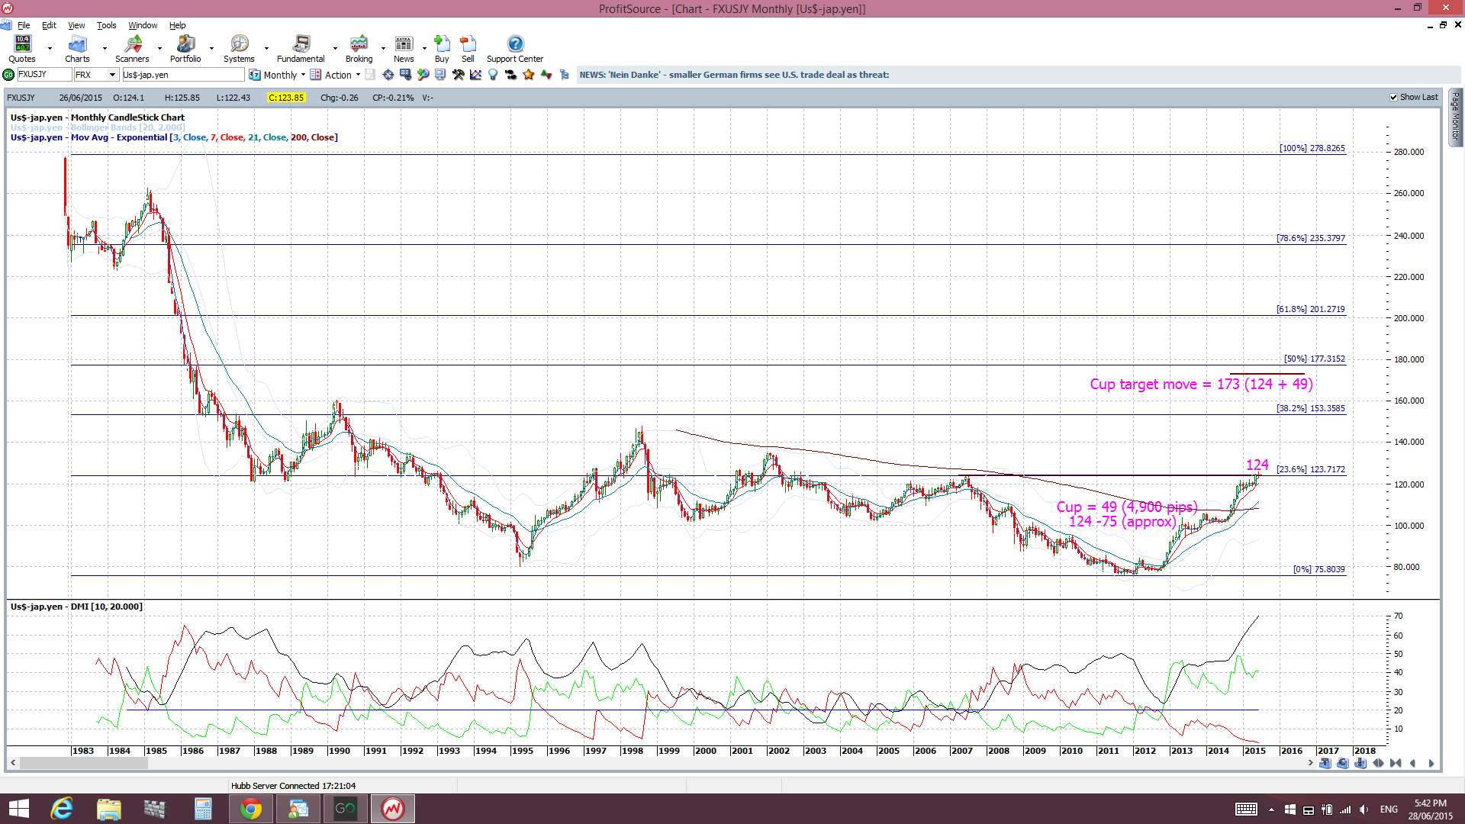
Task: Click the NEWS headline about German firms
Action: (734, 75)
